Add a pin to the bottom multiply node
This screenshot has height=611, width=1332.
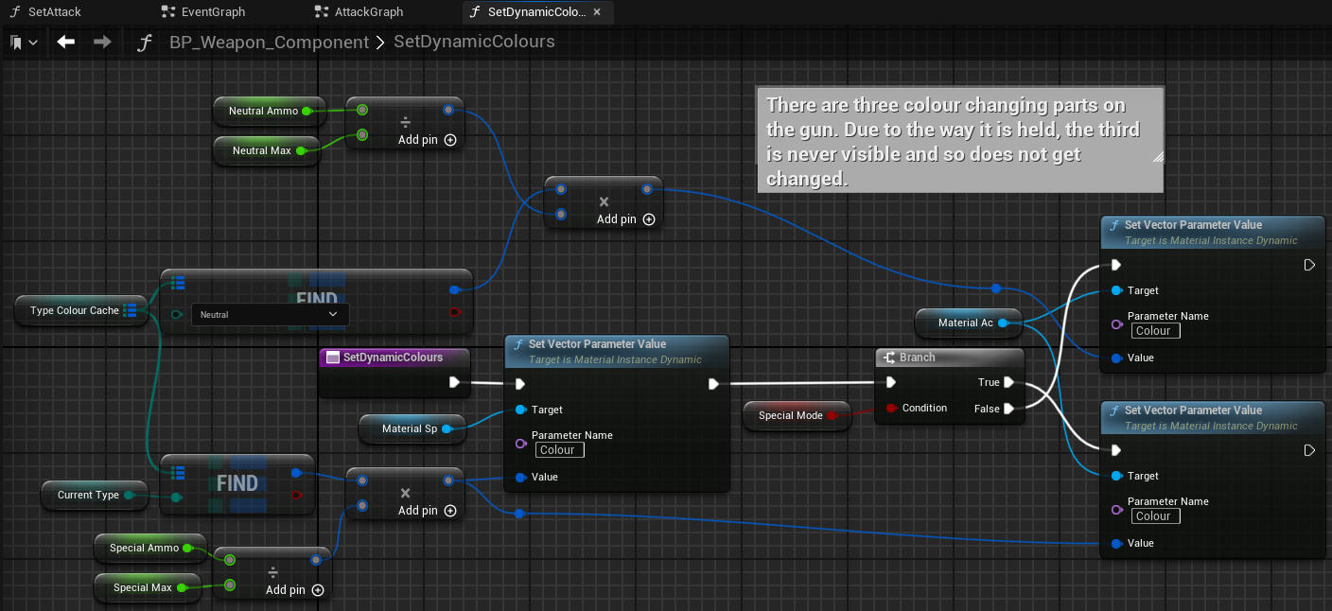(x=450, y=511)
